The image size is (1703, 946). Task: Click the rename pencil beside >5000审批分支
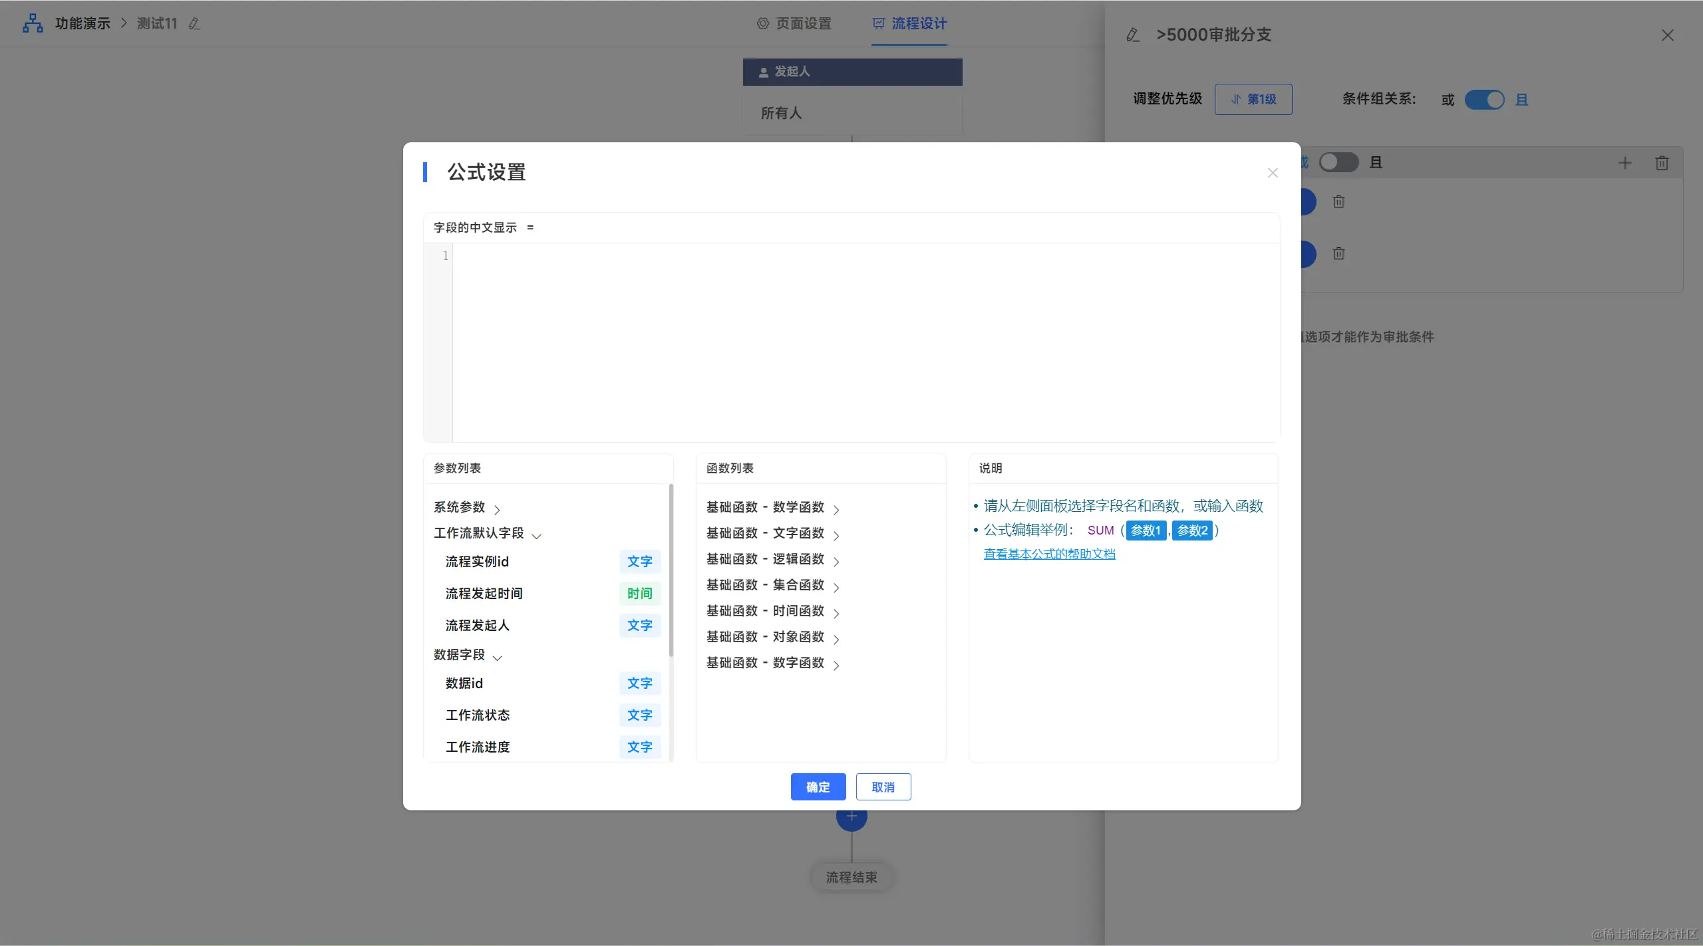tap(1133, 35)
